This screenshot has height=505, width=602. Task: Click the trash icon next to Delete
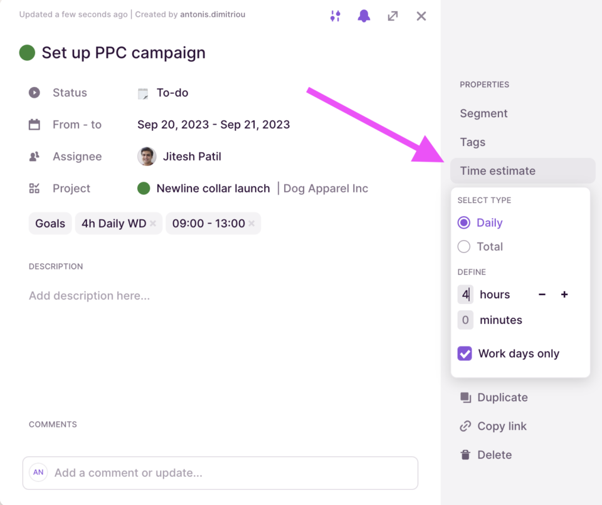[x=464, y=454]
